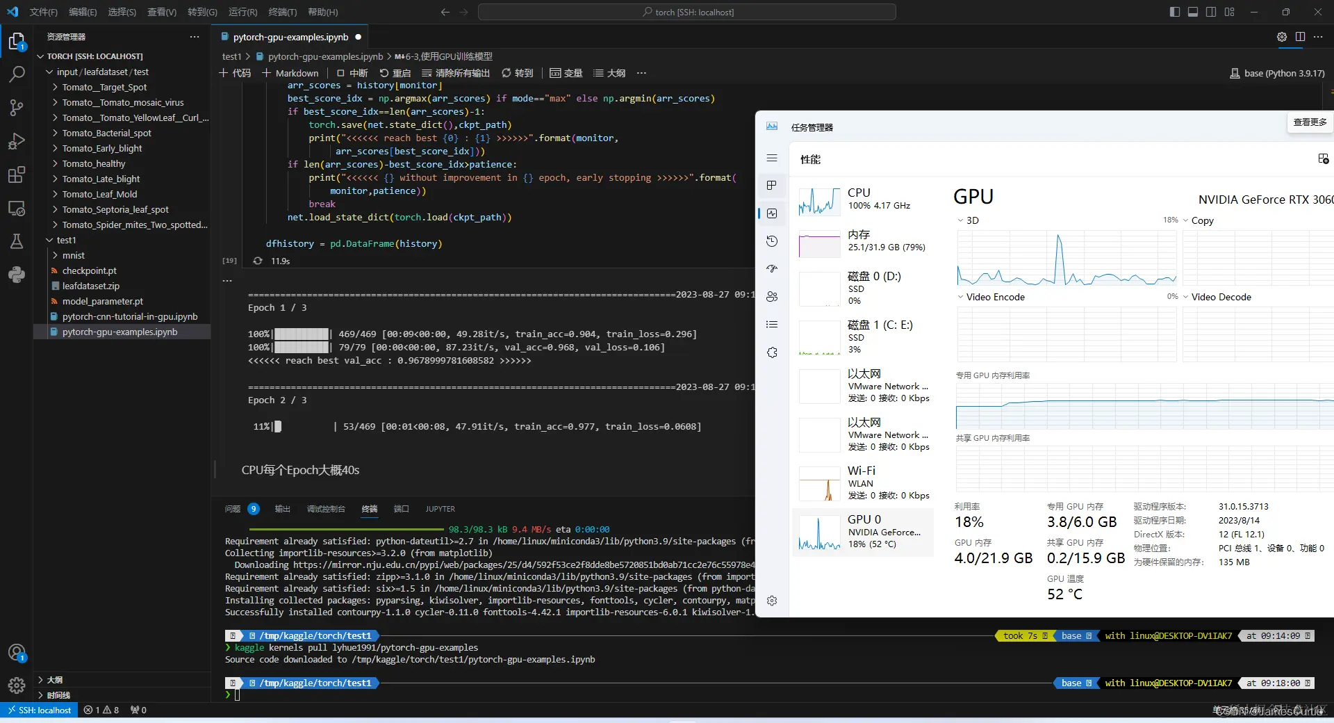Expand the mnist folder
This screenshot has height=723, width=1334.
click(x=73, y=255)
